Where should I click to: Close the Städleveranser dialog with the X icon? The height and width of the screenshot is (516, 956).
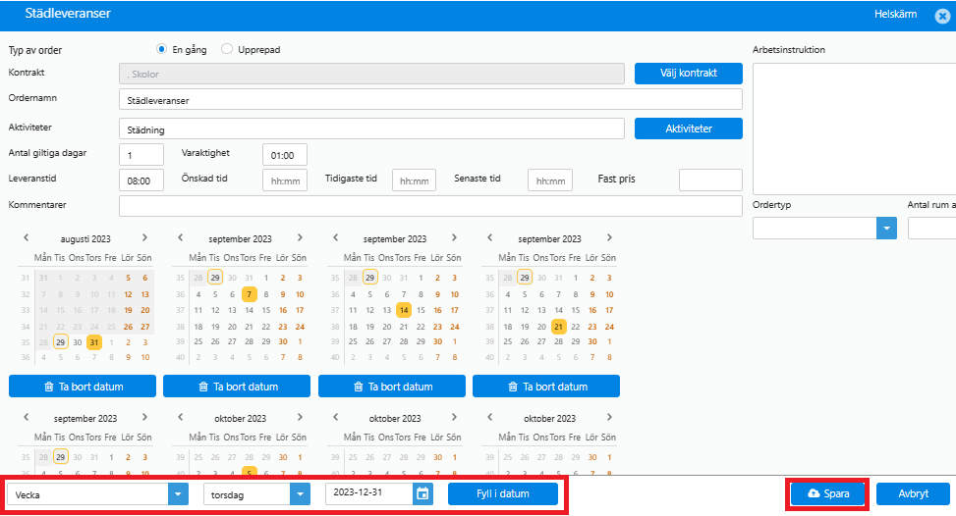point(942,16)
